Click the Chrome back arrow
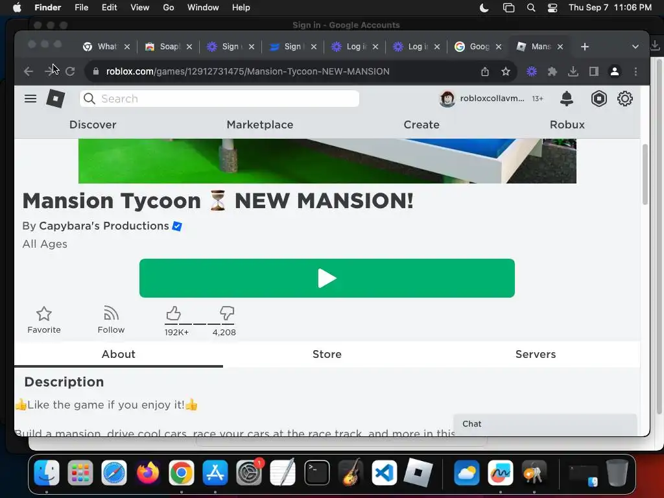This screenshot has width=664, height=498. point(29,71)
